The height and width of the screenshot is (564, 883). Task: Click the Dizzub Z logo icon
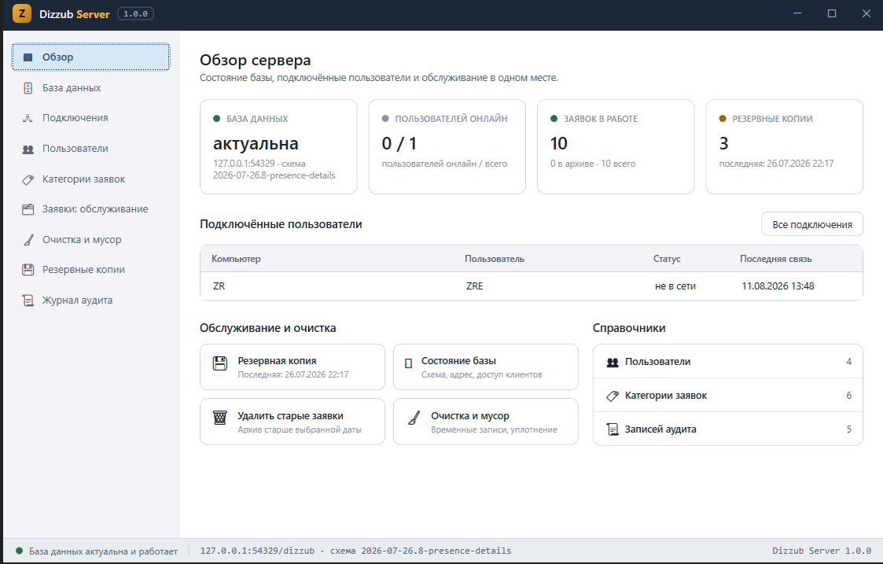pyautogui.click(x=22, y=13)
